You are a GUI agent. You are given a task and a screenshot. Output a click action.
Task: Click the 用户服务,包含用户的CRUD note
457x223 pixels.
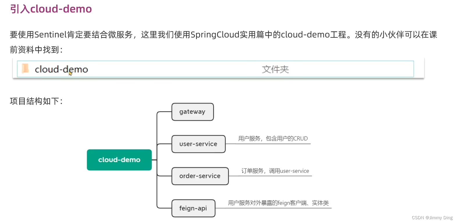pos(273,139)
